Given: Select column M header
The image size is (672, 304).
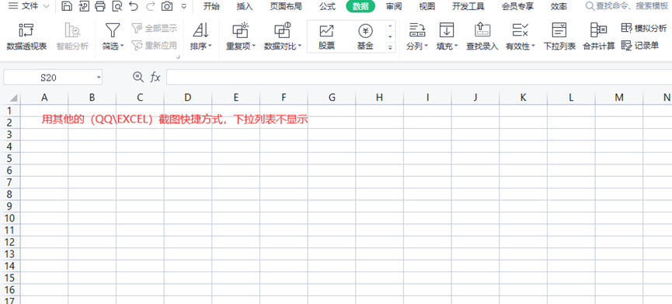Looking at the screenshot, I should [x=619, y=98].
